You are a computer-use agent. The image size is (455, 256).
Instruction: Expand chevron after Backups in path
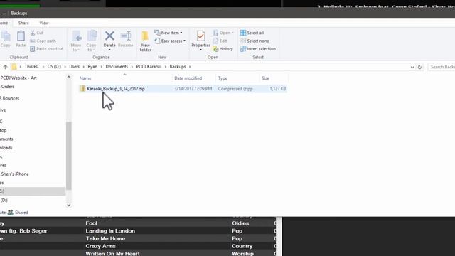pos(190,67)
